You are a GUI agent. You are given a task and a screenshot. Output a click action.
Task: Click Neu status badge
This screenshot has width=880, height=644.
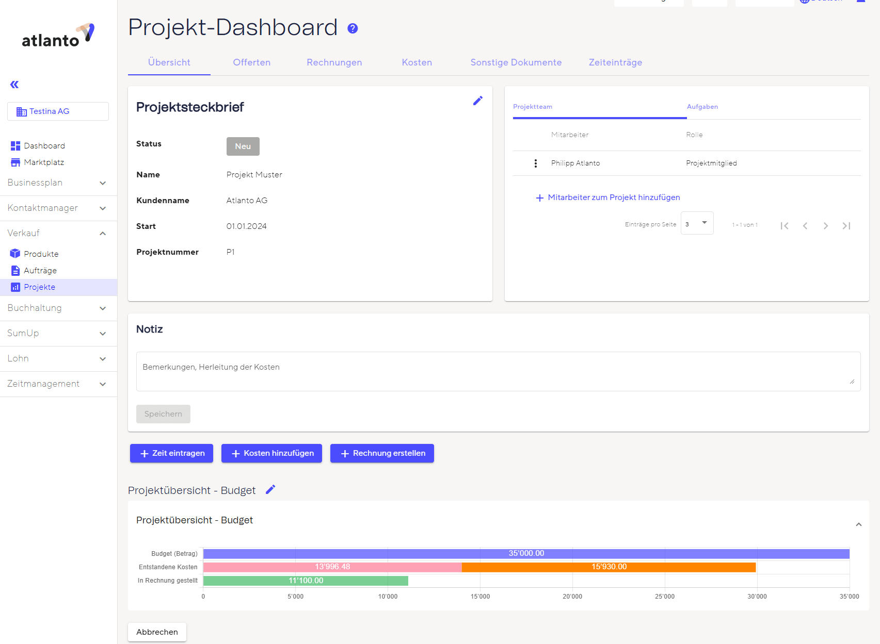(x=243, y=146)
